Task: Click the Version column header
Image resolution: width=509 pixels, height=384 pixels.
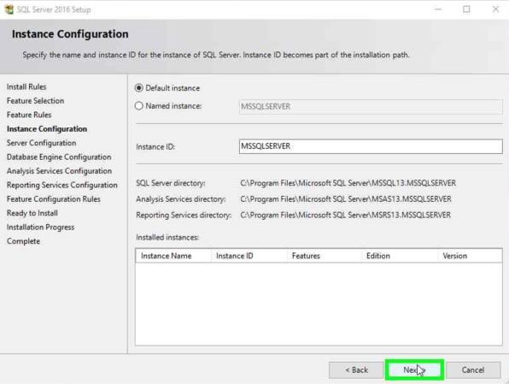Action: pos(470,256)
